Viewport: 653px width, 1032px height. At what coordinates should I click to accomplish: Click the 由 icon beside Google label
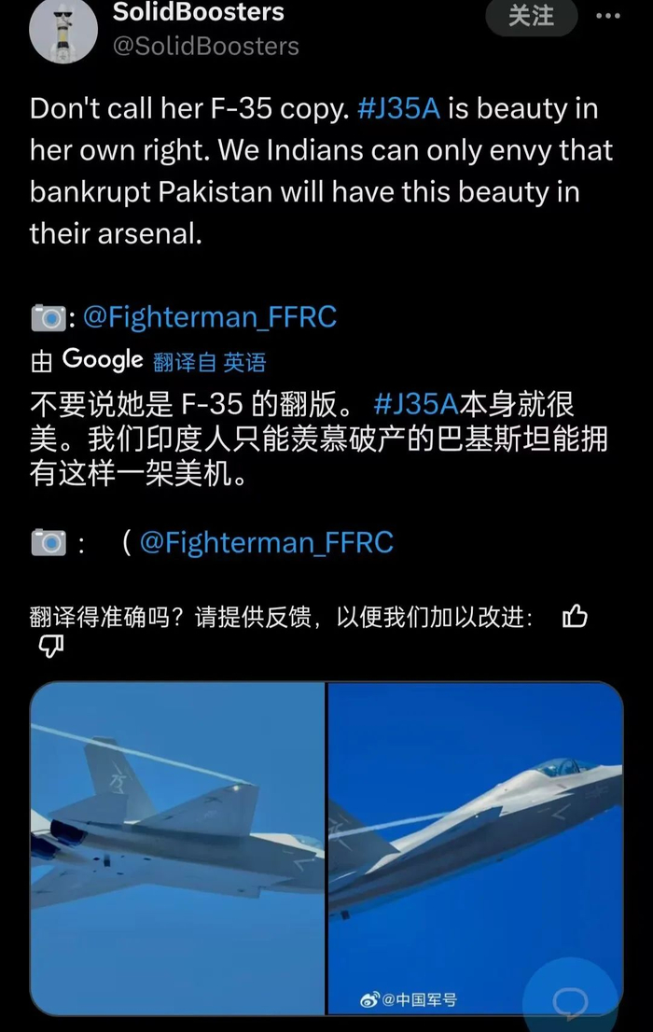coord(41,362)
